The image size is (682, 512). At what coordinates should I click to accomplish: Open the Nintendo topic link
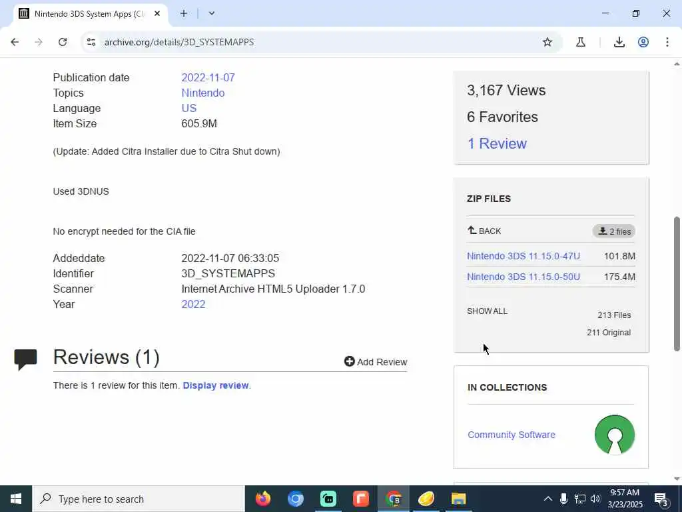tap(202, 93)
